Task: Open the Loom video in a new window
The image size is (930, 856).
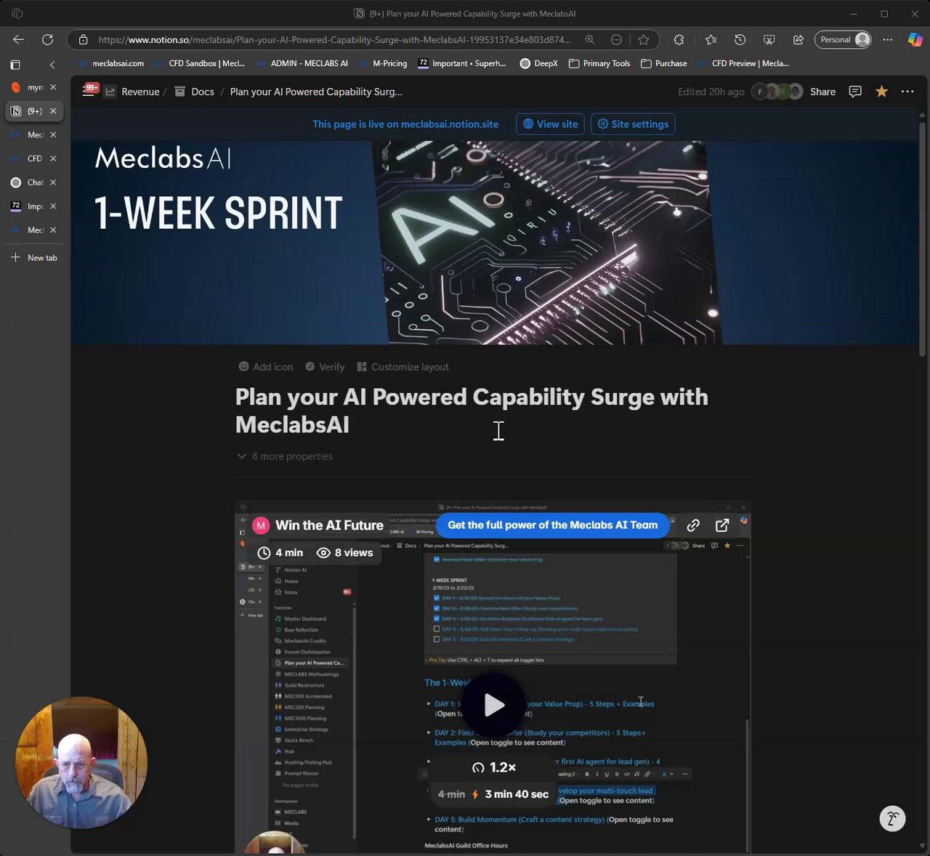Action: tap(722, 525)
